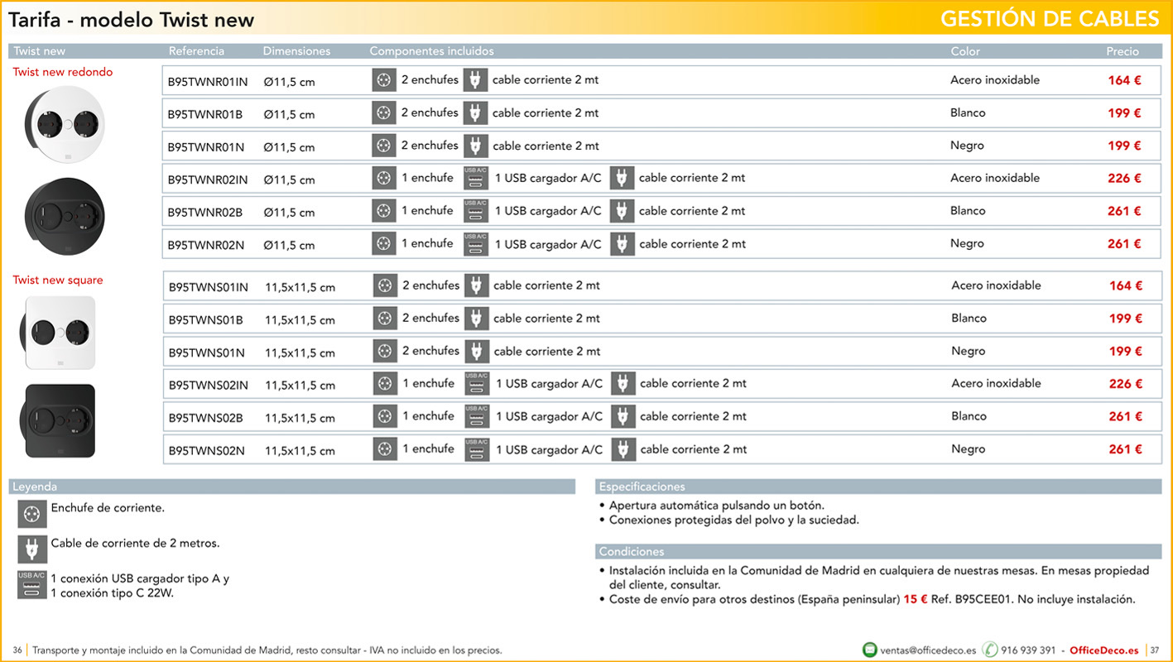1173x662 pixels.
Task: Select the cable plug icon in the B95TWNS01IN row
Action: click(x=476, y=285)
